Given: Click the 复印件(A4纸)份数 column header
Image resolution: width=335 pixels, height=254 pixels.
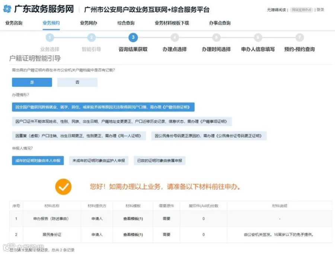Looking at the screenshot, I should click(204, 206).
